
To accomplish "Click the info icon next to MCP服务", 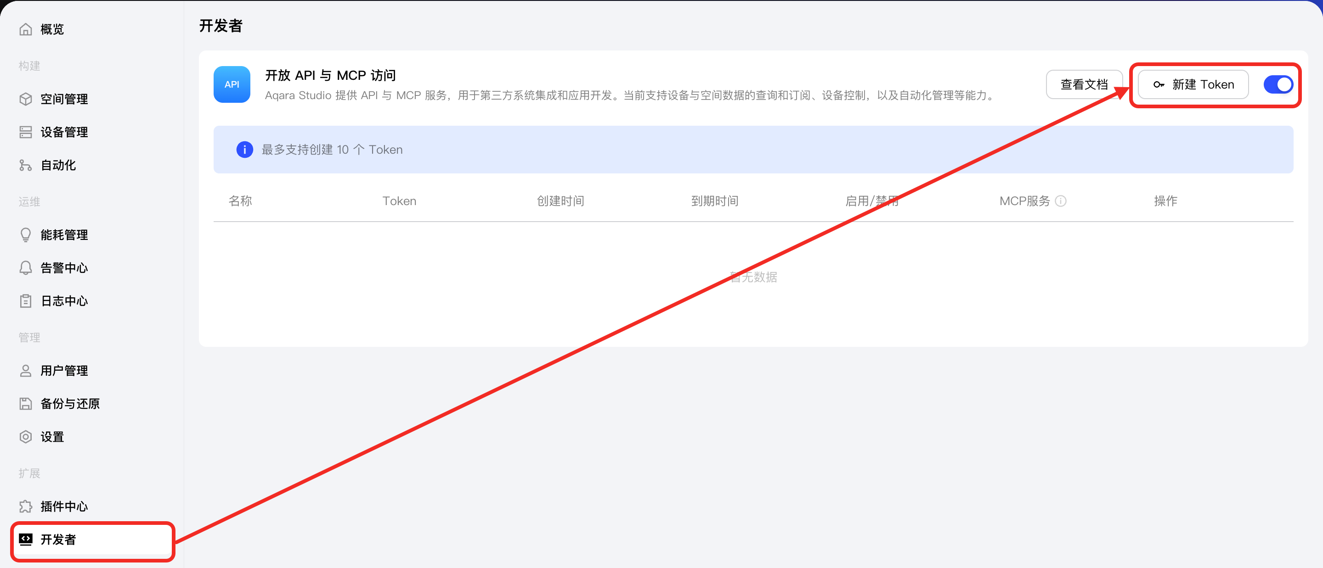I will click(1061, 201).
